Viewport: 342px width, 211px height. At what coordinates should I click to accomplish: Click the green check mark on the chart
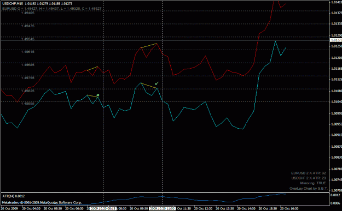[x=157, y=83]
